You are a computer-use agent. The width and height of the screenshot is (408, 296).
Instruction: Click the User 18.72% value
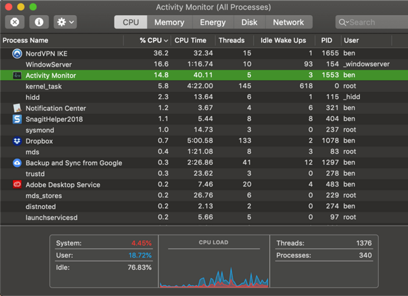(140, 255)
